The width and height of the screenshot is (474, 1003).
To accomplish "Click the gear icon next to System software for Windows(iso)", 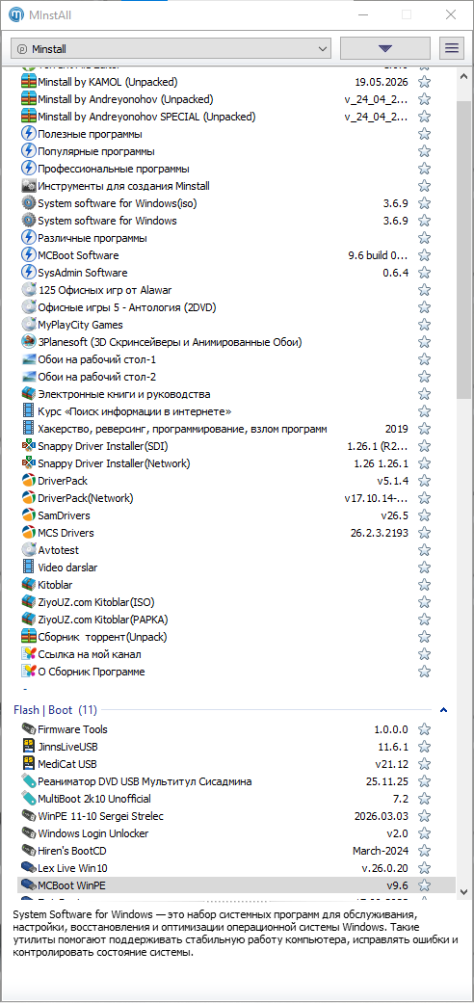I will coord(29,203).
